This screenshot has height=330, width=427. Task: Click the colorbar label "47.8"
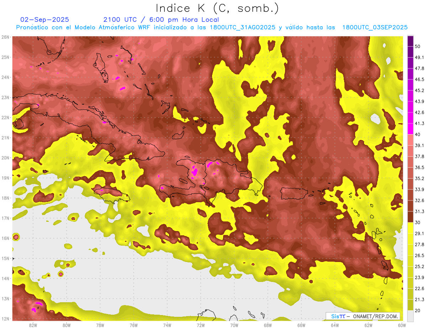[419, 68]
